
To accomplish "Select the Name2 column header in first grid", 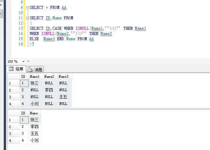I will pyautogui.click(x=50, y=76).
